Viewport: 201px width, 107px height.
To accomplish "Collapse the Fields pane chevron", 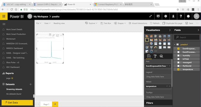I will pos(198,30).
